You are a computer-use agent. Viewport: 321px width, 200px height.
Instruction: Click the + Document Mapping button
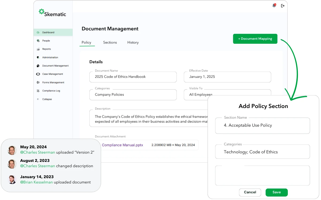tap(255, 39)
